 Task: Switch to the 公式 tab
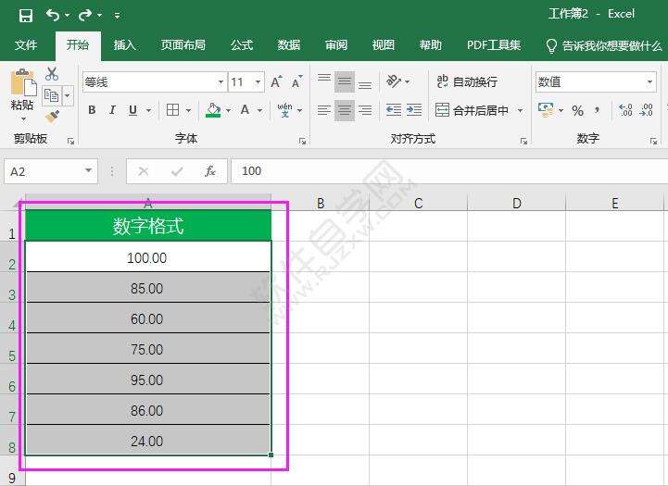pyautogui.click(x=242, y=45)
